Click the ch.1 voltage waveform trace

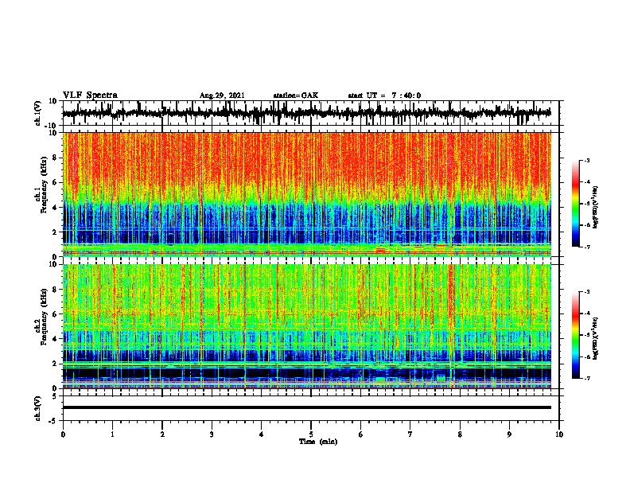tap(307, 113)
